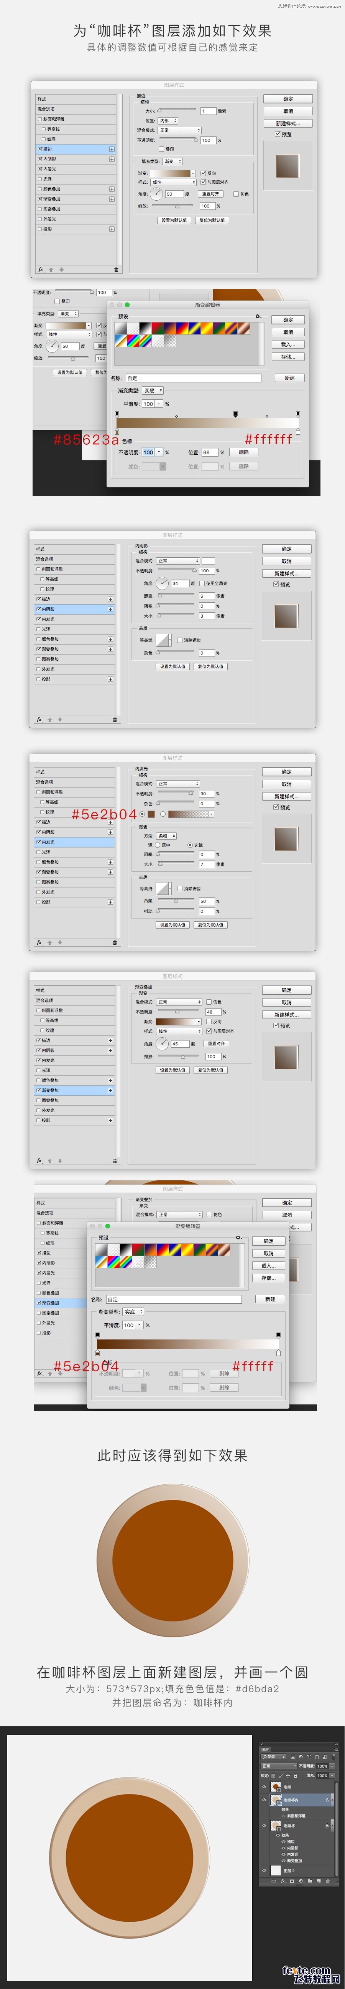Screen dimensions: 345x1989
Task: Click the fx badge on the 咖啡杯内 layer
Action: (327, 1800)
